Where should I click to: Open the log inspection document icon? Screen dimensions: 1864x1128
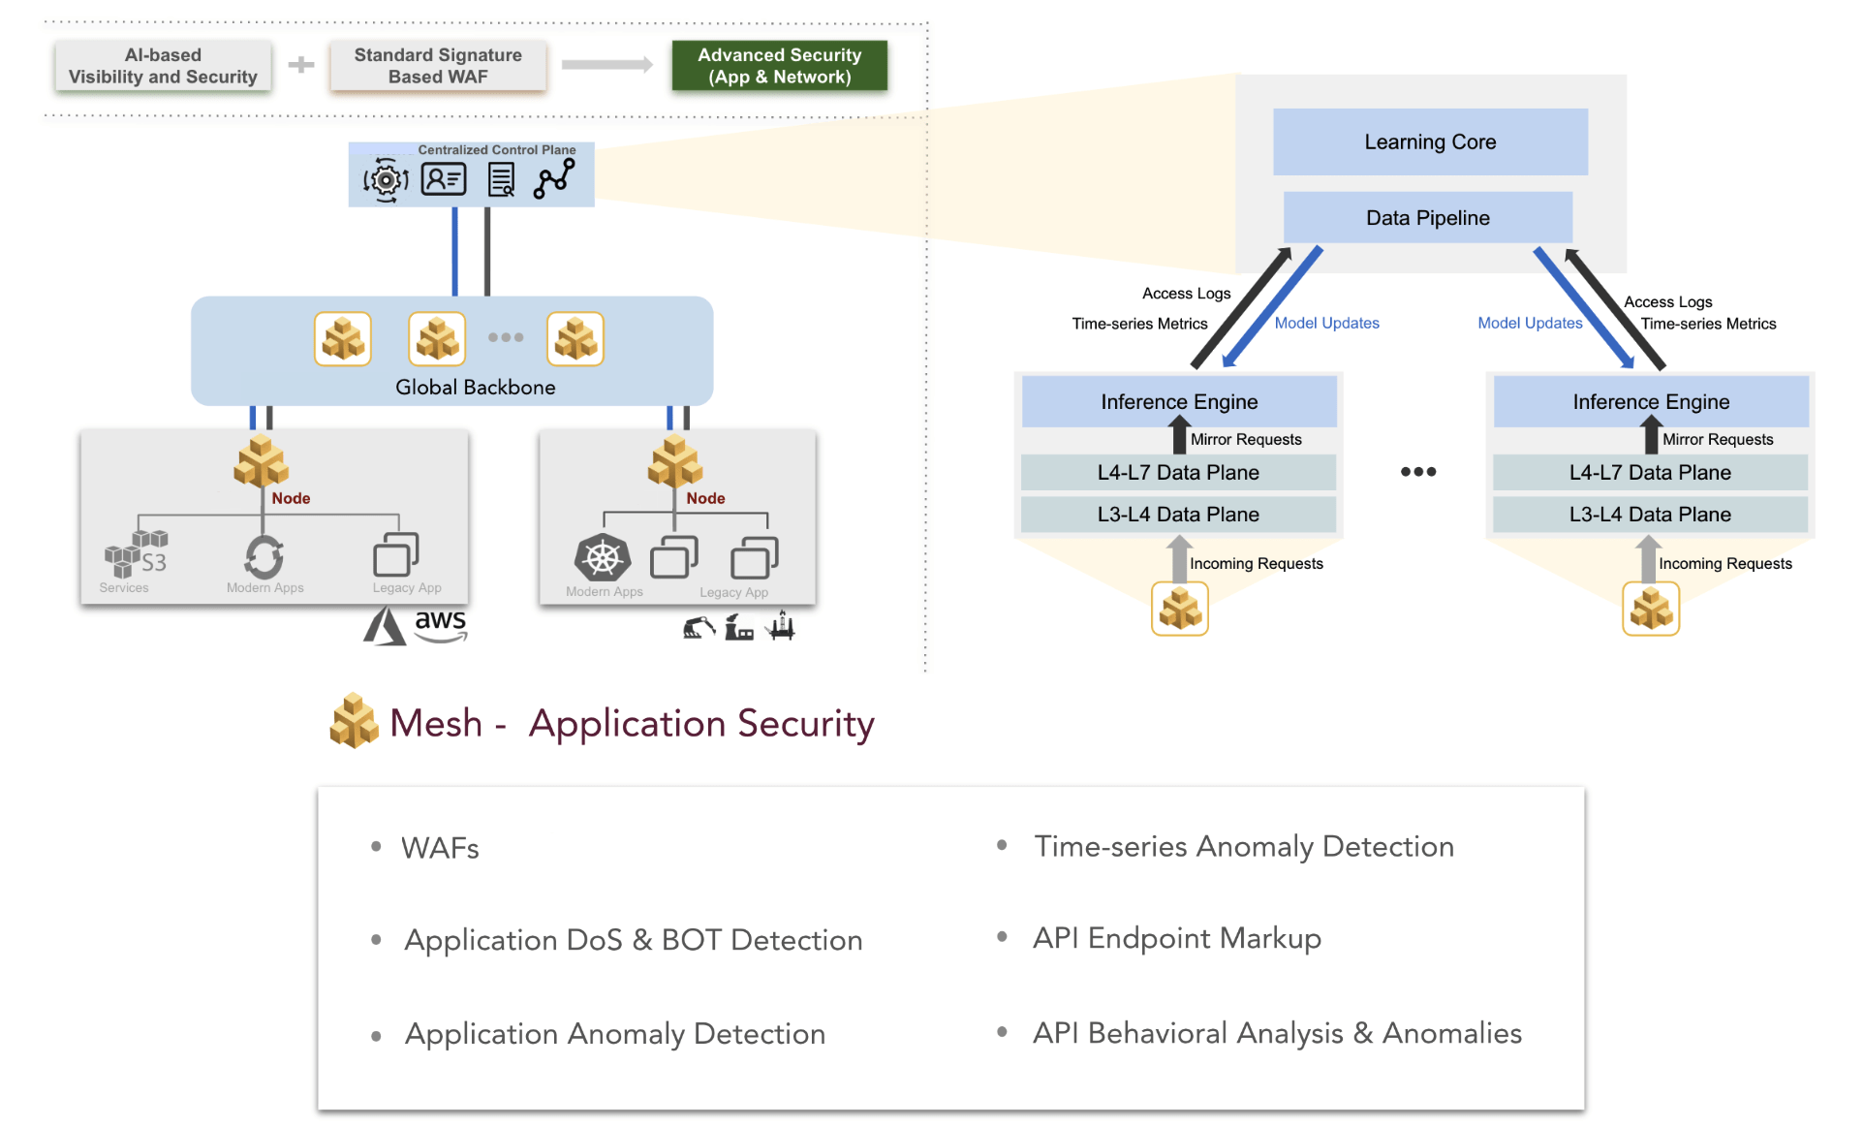(x=500, y=178)
